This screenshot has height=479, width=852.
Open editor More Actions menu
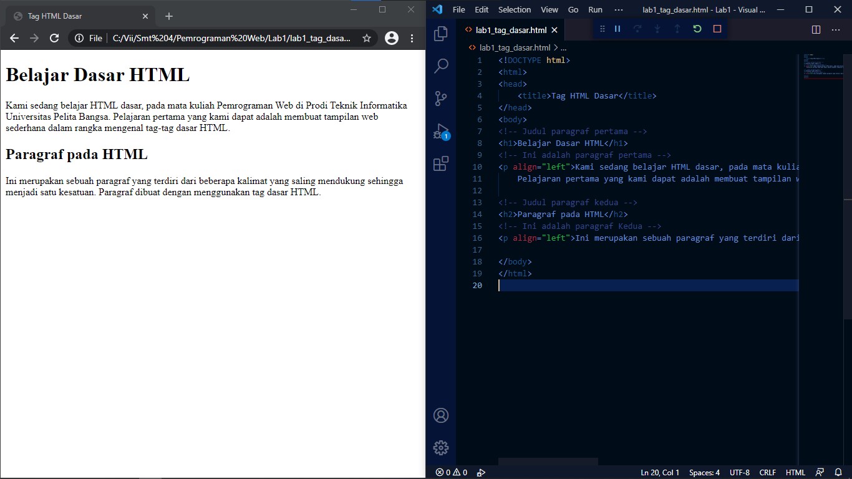pyautogui.click(x=836, y=29)
